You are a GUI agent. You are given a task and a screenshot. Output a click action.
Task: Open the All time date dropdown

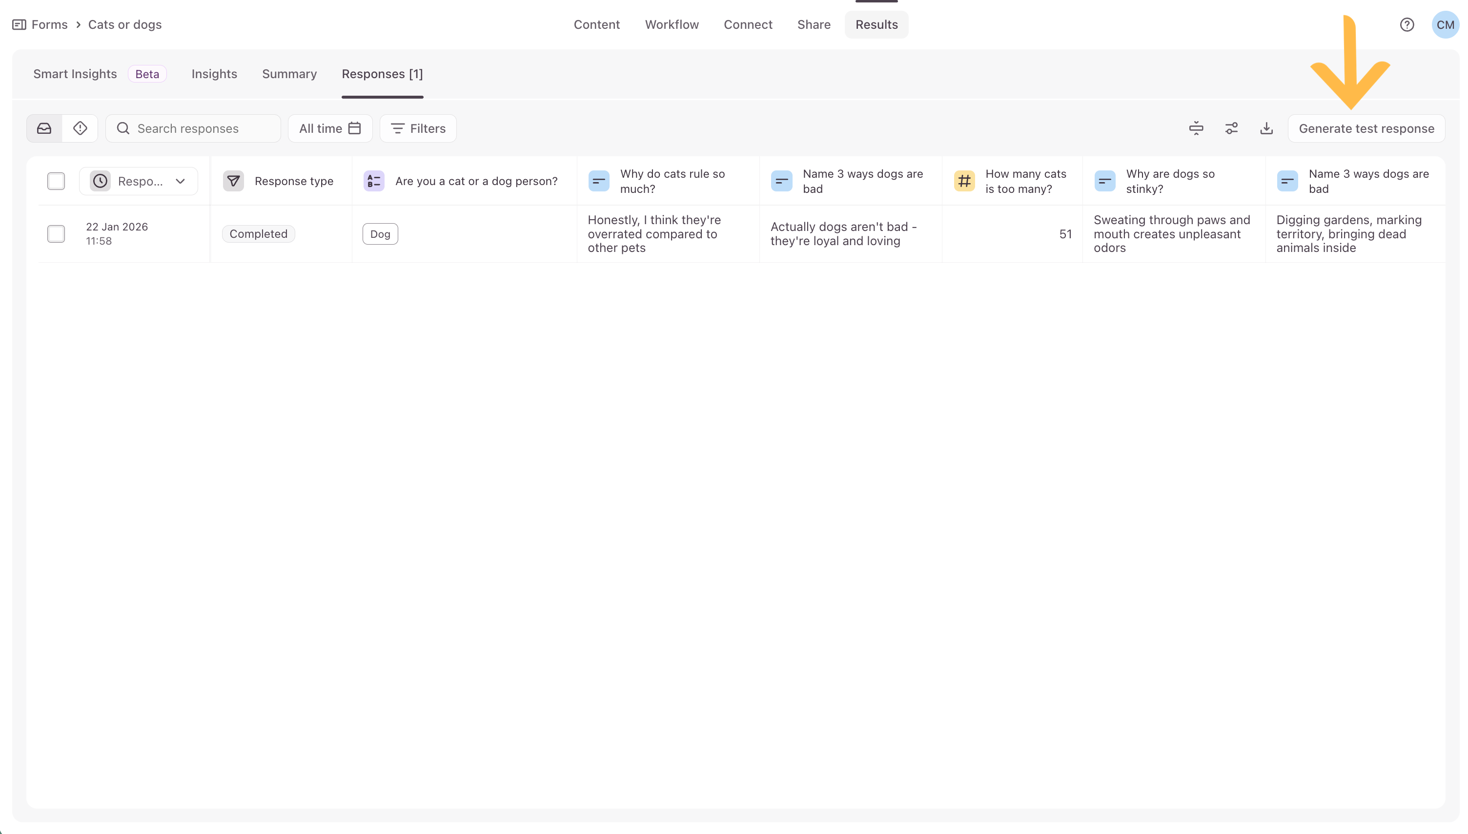[329, 128]
